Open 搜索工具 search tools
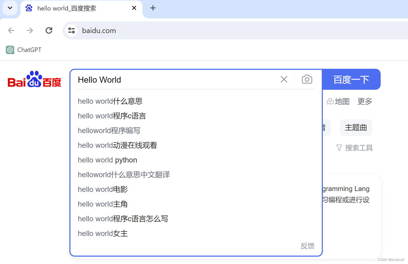This screenshot has width=408, height=264. [354, 148]
